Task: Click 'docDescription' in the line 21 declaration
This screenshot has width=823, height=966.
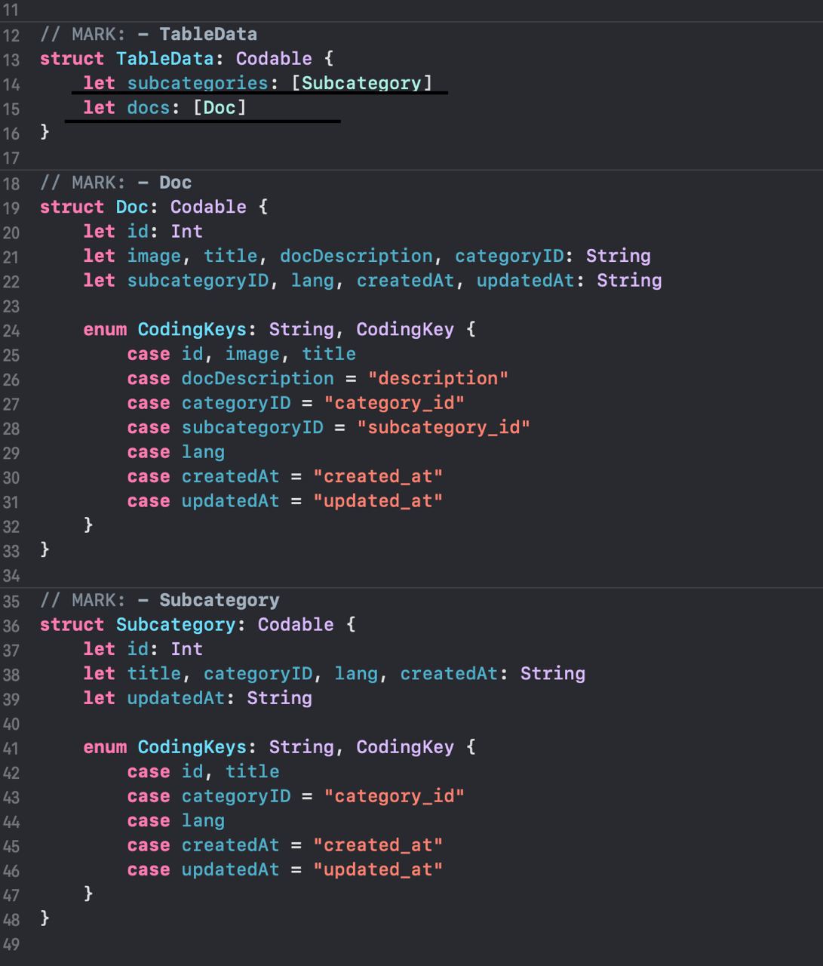Action: tap(356, 256)
